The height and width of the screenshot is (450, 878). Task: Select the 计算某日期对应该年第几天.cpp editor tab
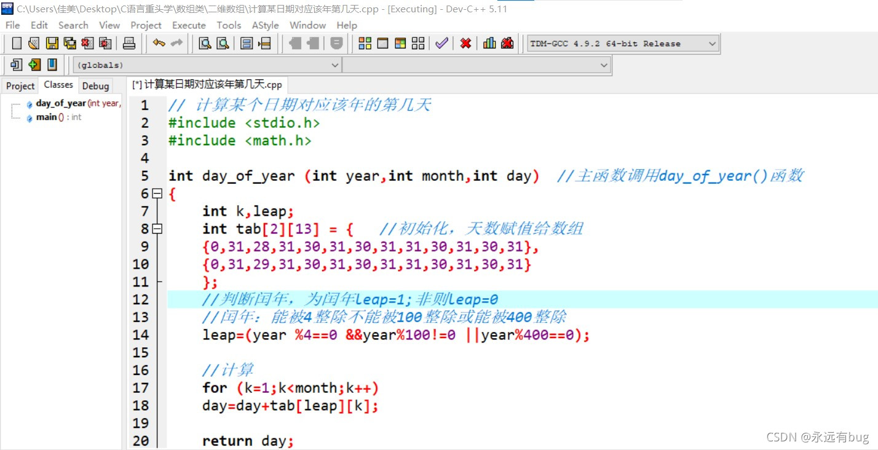click(x=207, y=85)
